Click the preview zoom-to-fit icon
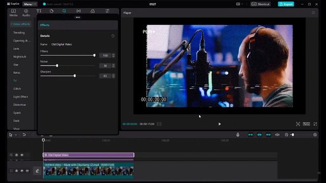326x183 pixels. click(x=297, y=124)
